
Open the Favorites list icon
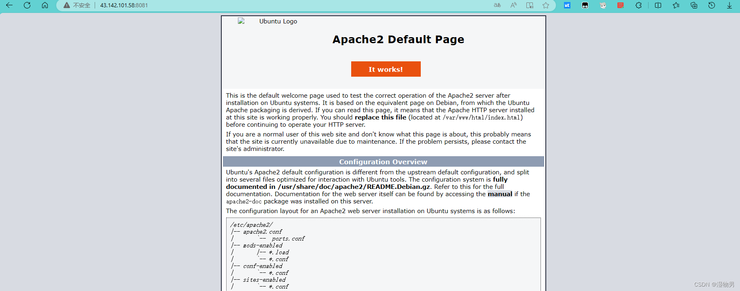click(x=676, y=5)
